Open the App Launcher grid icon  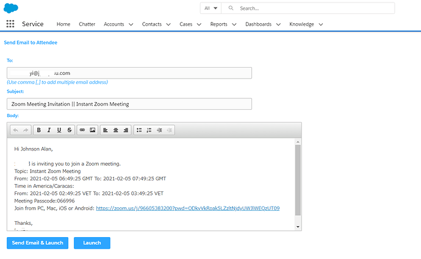coord(10,24)
